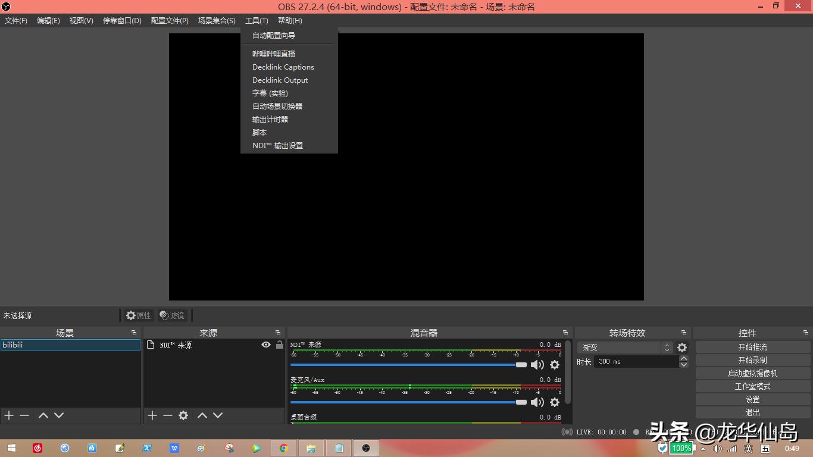813x457 pixels.
Task: Mute the NDI 来源 audio speaker
Action: (537, 365)
